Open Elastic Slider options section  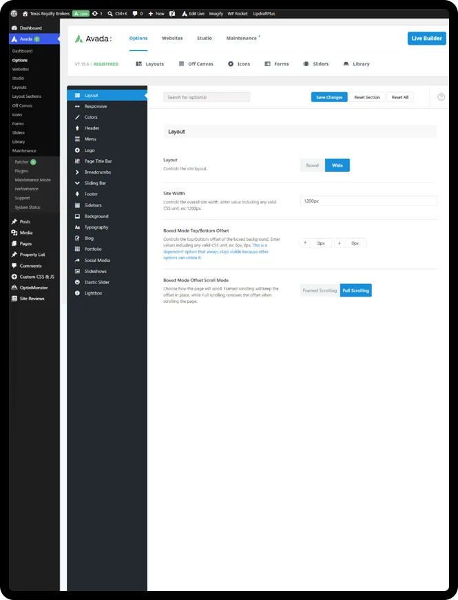(x=107, y=282)
